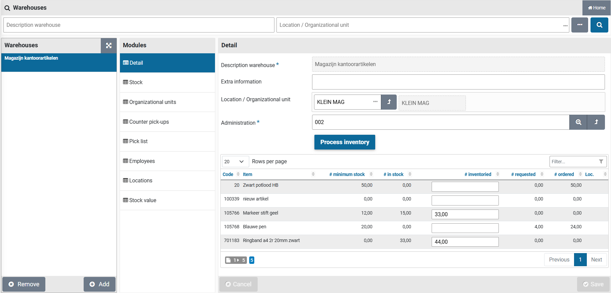Open the KLEIN MAG location selector ellipsis
This screenshot has height=293, width=611.
click(375, 102)
